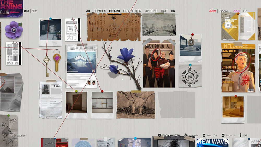Click the blue pin on seal paper
This screenshot has height=147, width=261.
click(190, 65)
